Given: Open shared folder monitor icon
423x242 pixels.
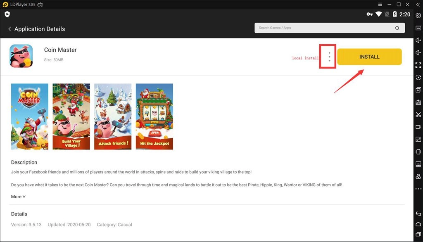Looking at the screenshot, I should click(418, 164).
